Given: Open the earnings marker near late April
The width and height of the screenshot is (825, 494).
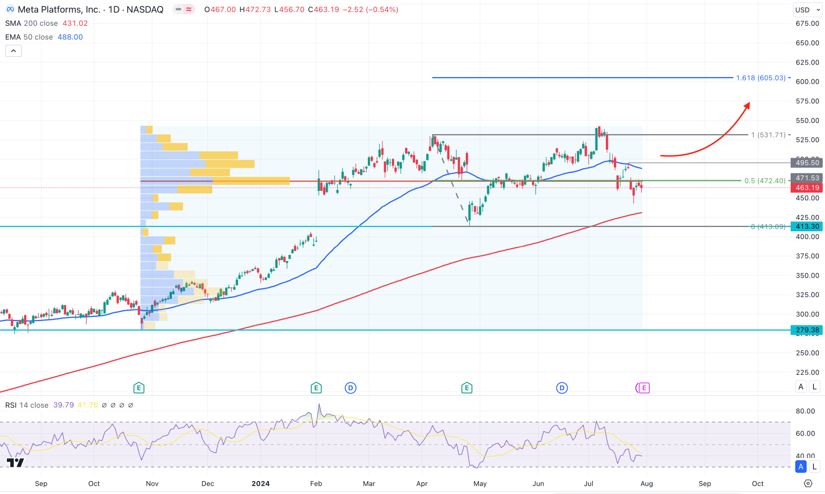Looking at the screenshot, I should pyautogui.click(x=467, y=388).
